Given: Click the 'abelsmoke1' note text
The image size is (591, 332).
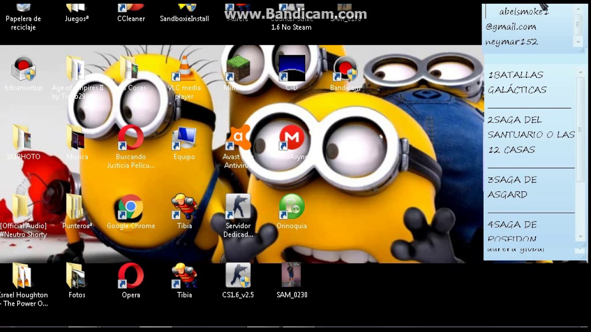Looking at the screenshot, I should pos(524,12).
